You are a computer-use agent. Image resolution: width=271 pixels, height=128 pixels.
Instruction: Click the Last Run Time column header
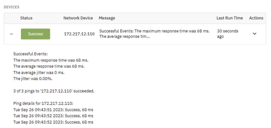(x=230, y=18)
